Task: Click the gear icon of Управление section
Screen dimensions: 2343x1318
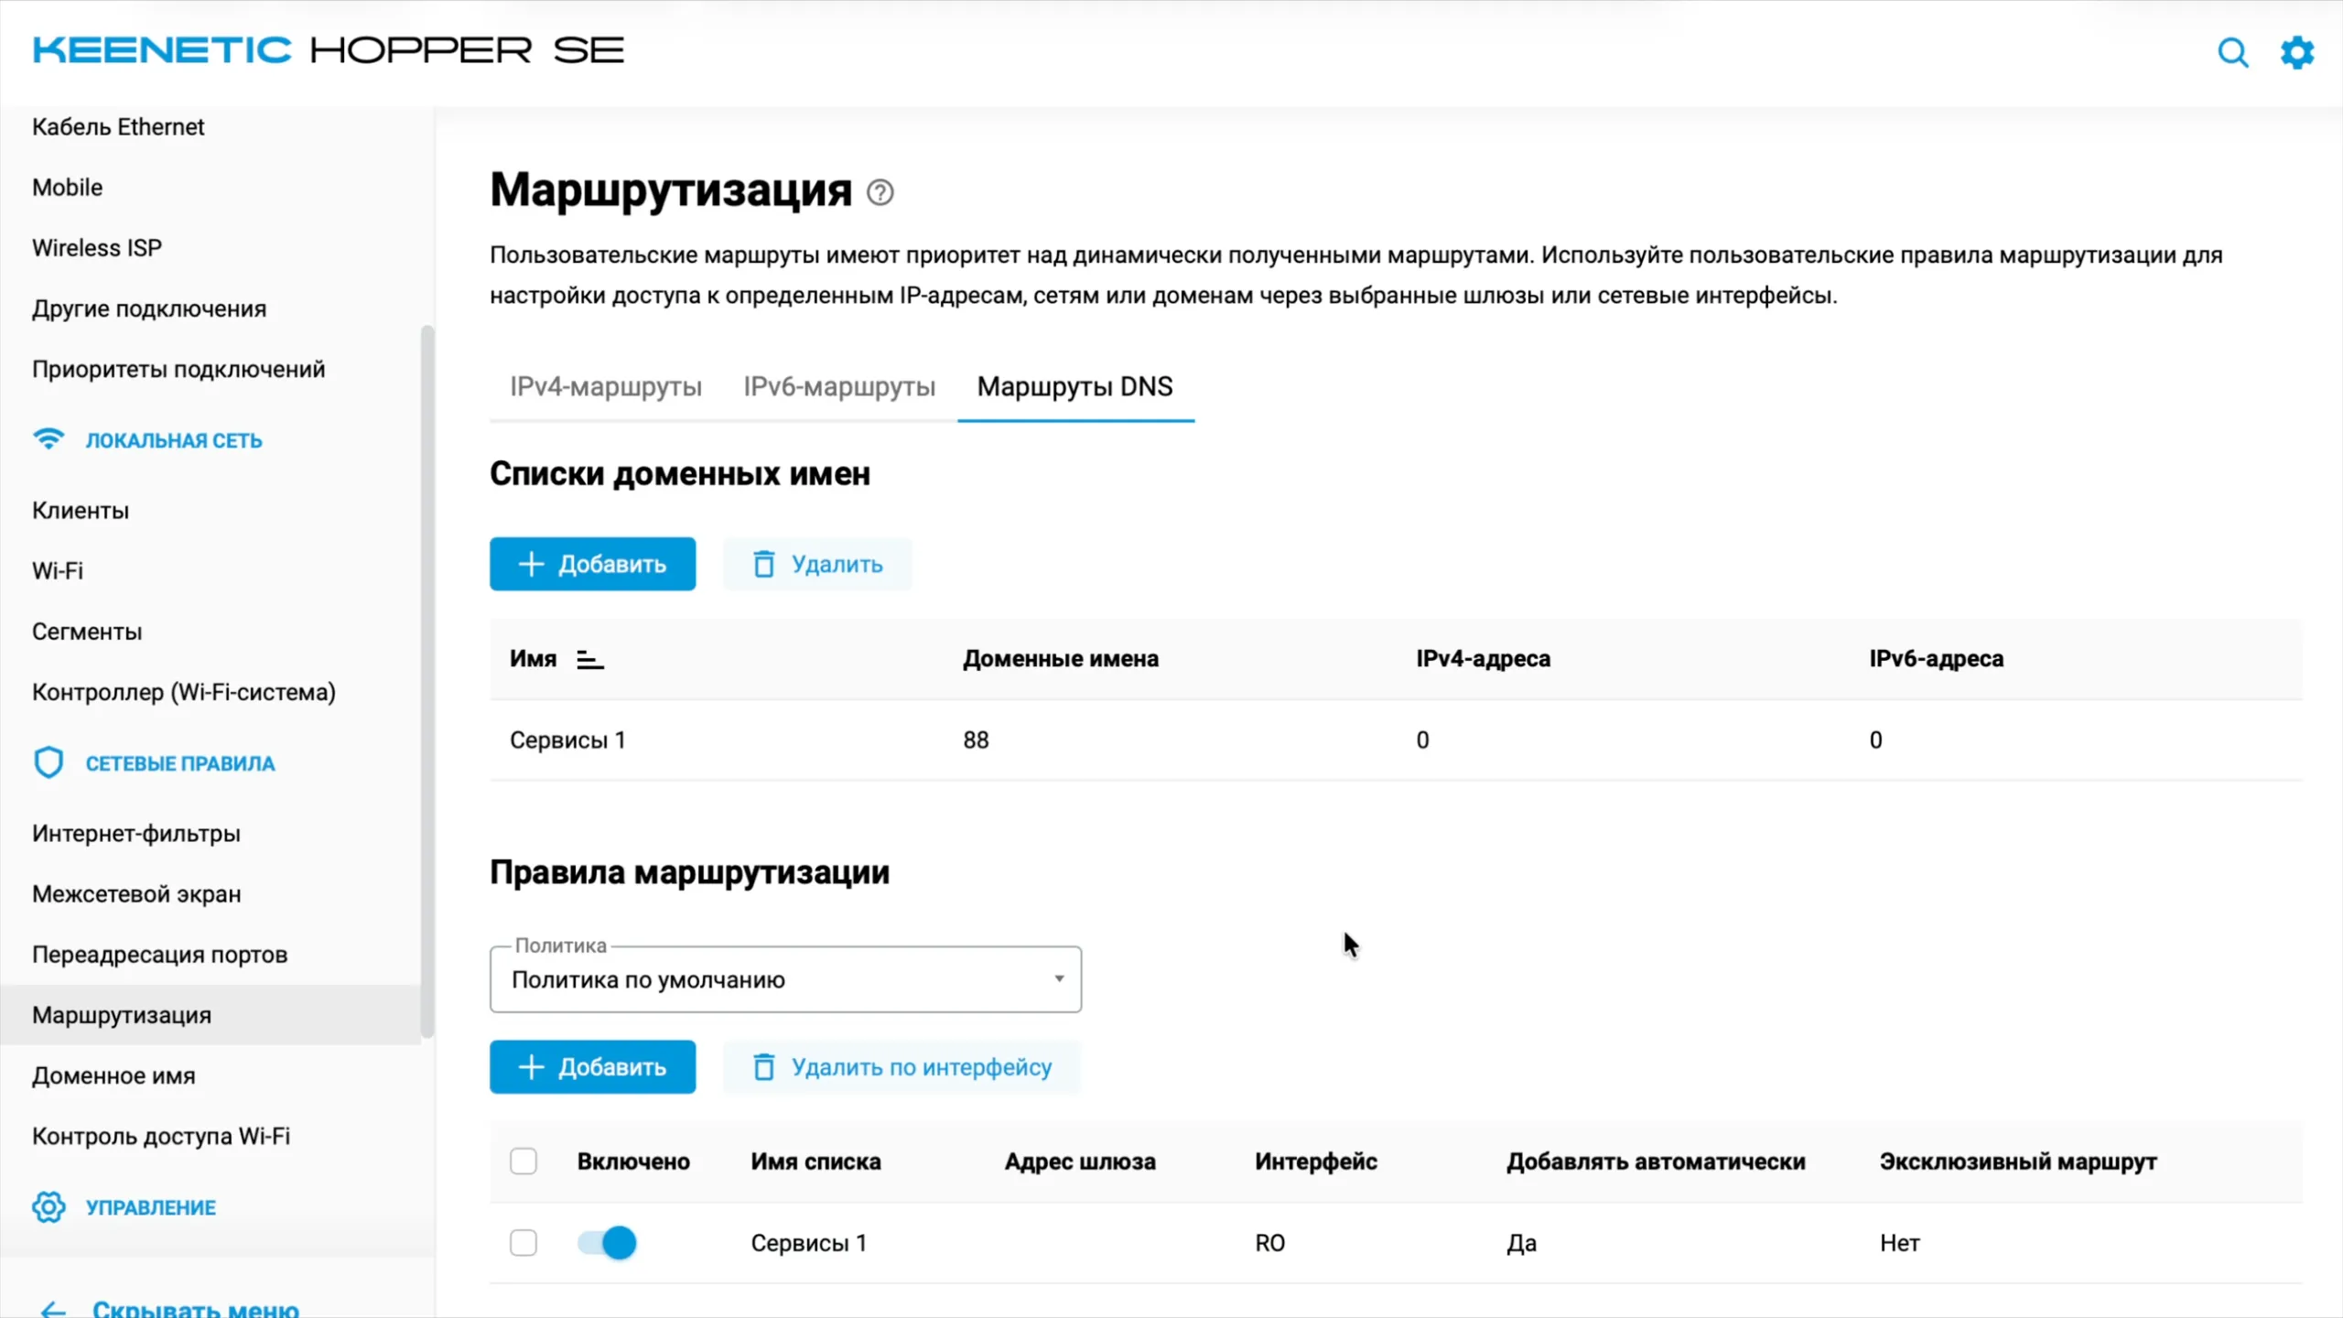Action: coord(49,1206)
